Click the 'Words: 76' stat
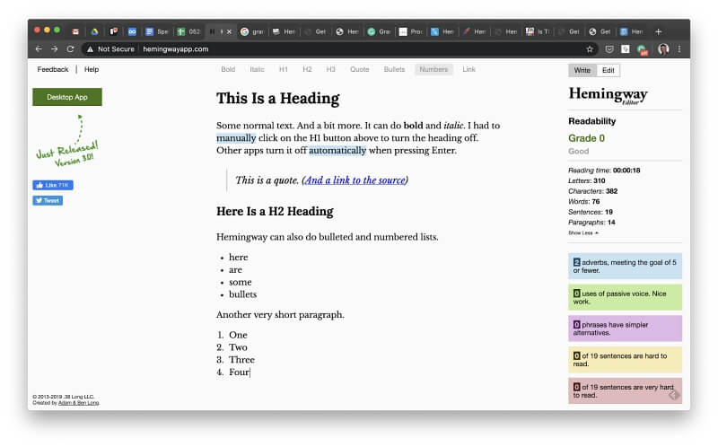The height and width of the screenshot is (447, 718). 584,202
